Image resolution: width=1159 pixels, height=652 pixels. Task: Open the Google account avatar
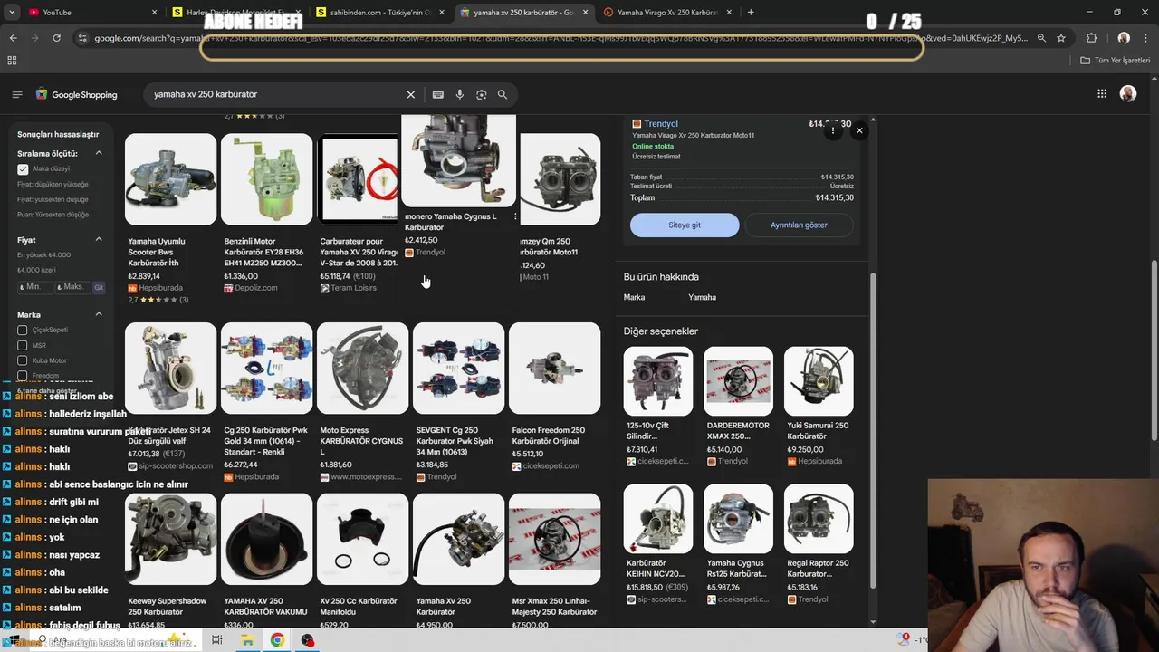1128,94
